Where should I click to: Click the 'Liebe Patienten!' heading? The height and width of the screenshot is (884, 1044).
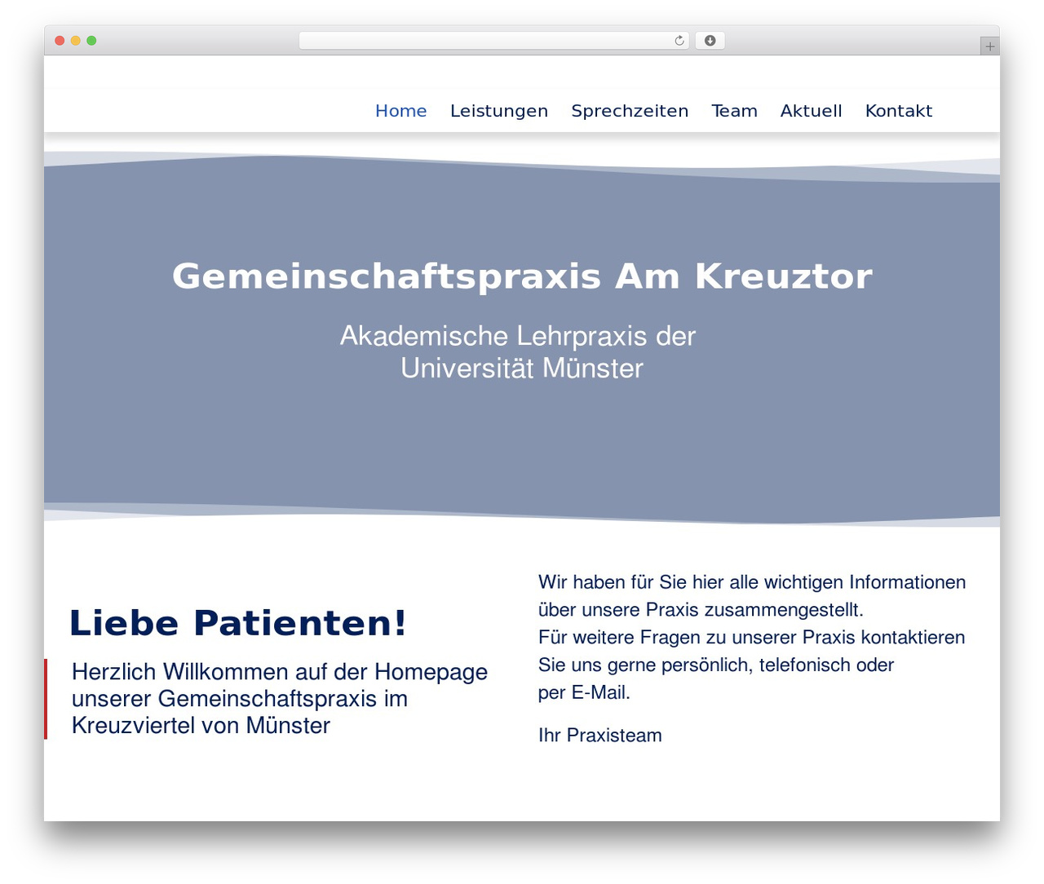point(237,623)
